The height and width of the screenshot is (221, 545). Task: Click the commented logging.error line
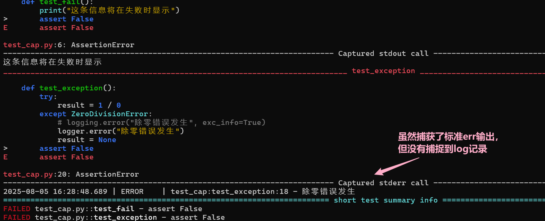point(162,122)
